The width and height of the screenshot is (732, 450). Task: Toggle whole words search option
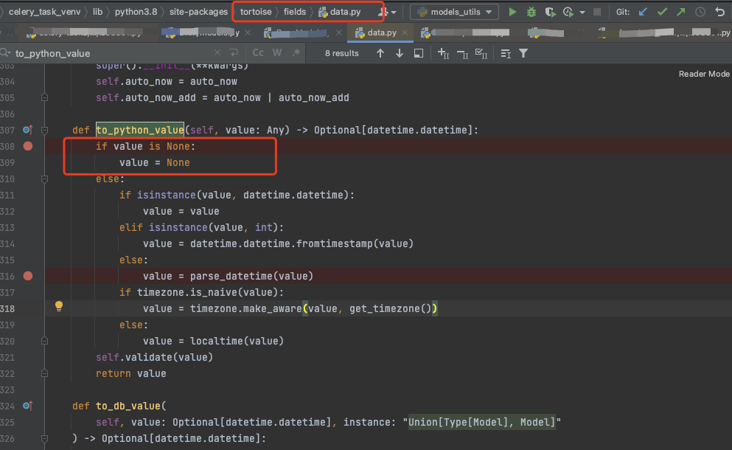click(276, 52)
